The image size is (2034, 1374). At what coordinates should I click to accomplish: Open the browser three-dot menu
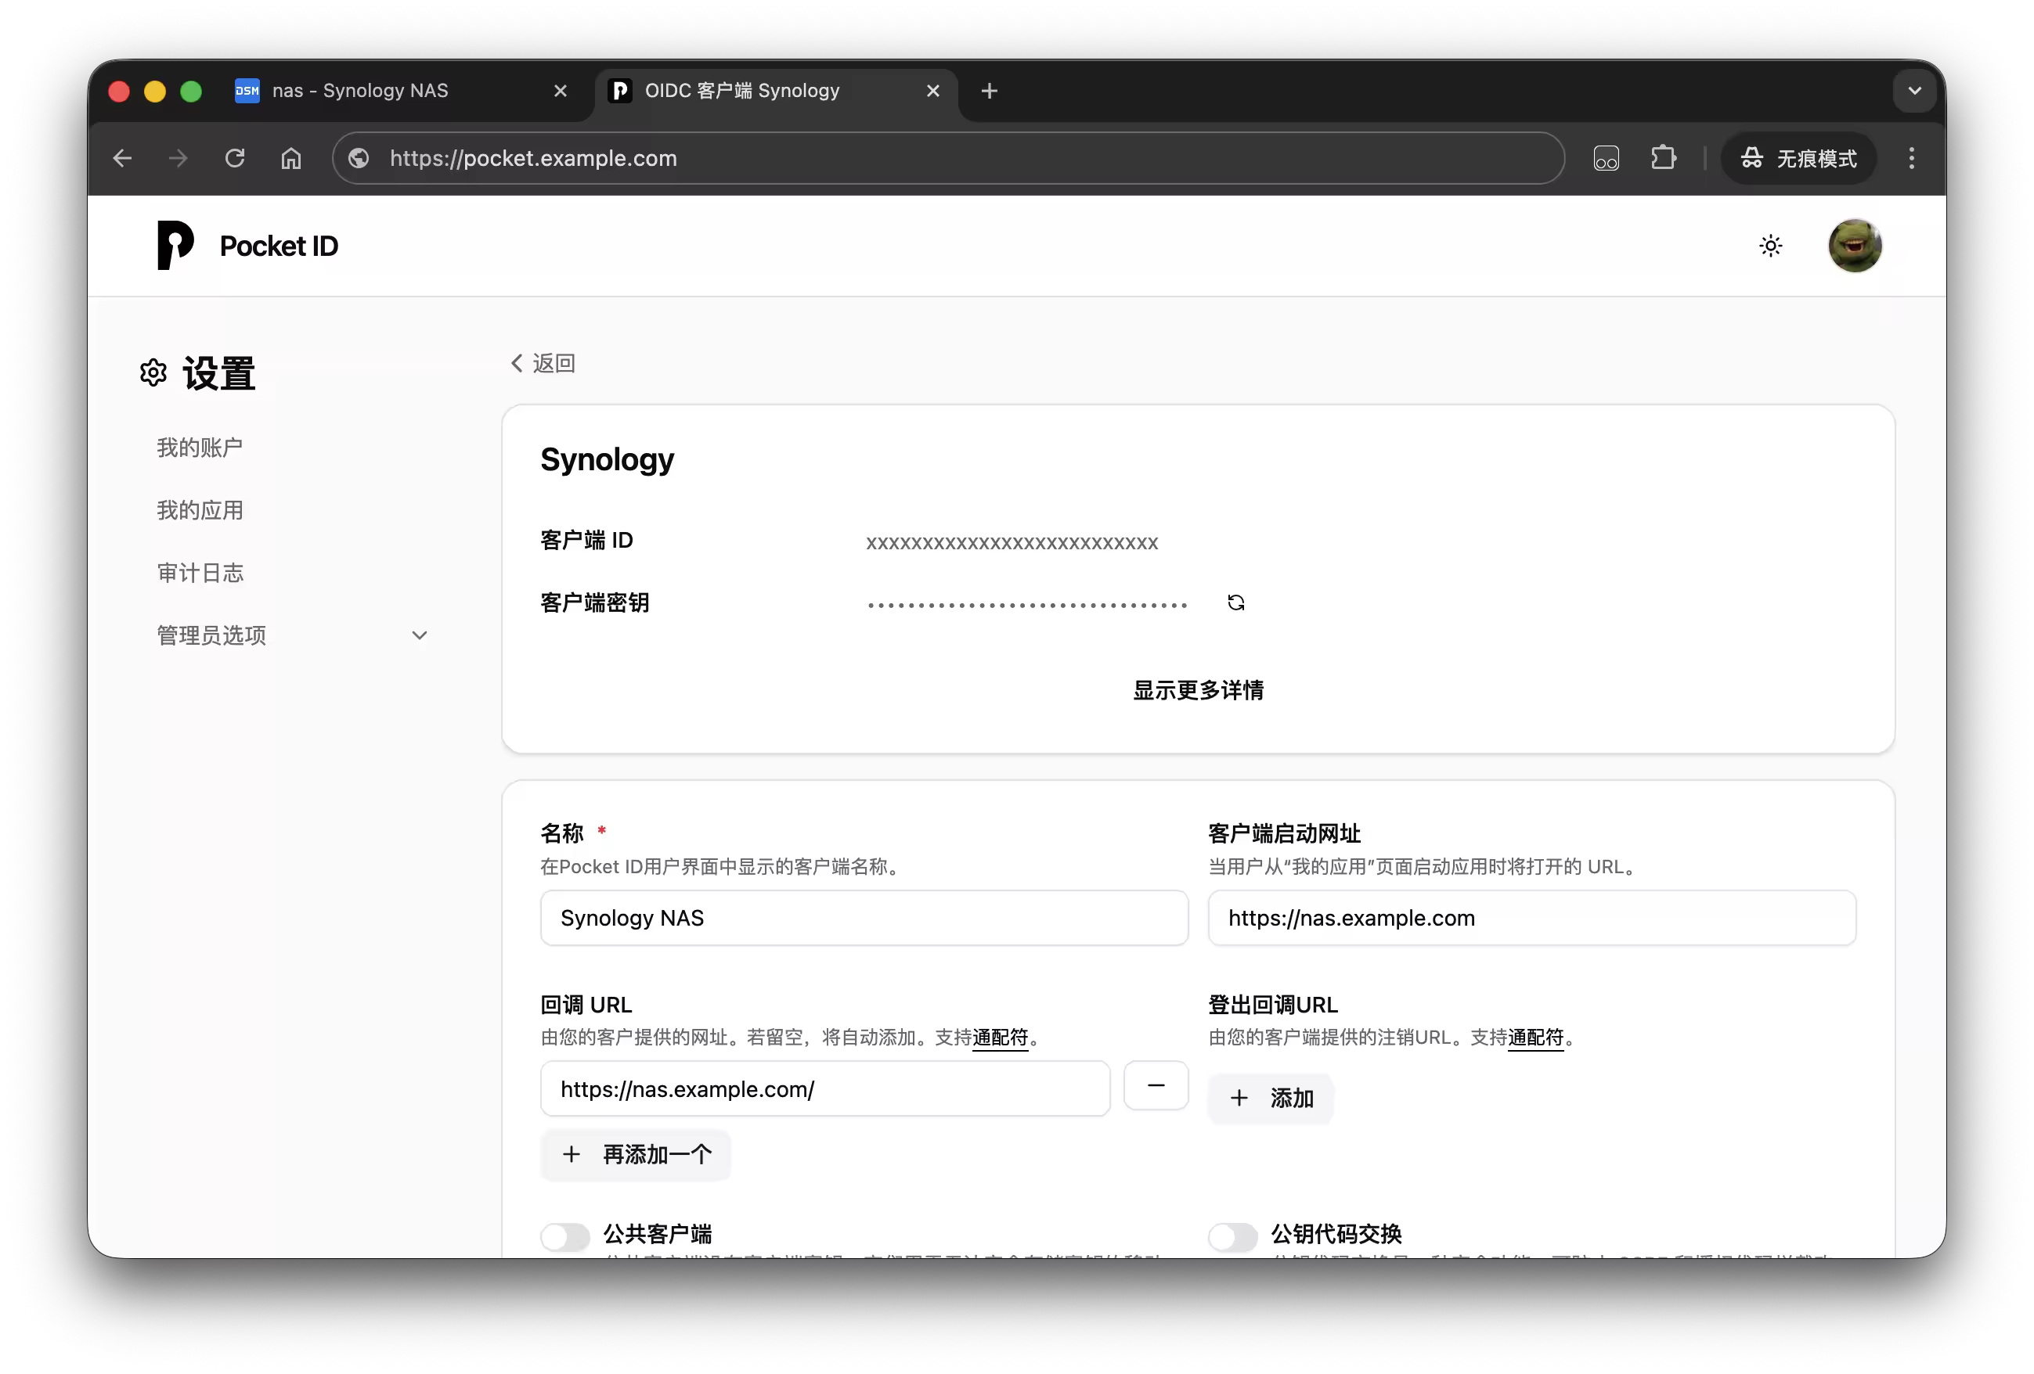tap(1911, 158)
